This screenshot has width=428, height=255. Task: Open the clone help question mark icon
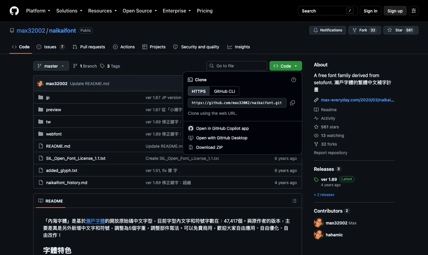[294, 80]
